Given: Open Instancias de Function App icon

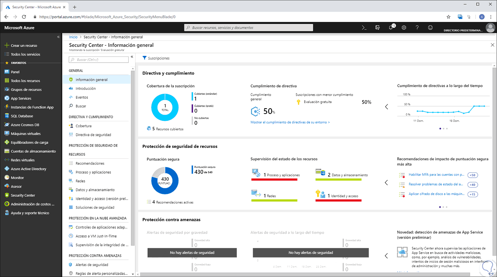Looking at the screenshot, I should pos(7,107).
